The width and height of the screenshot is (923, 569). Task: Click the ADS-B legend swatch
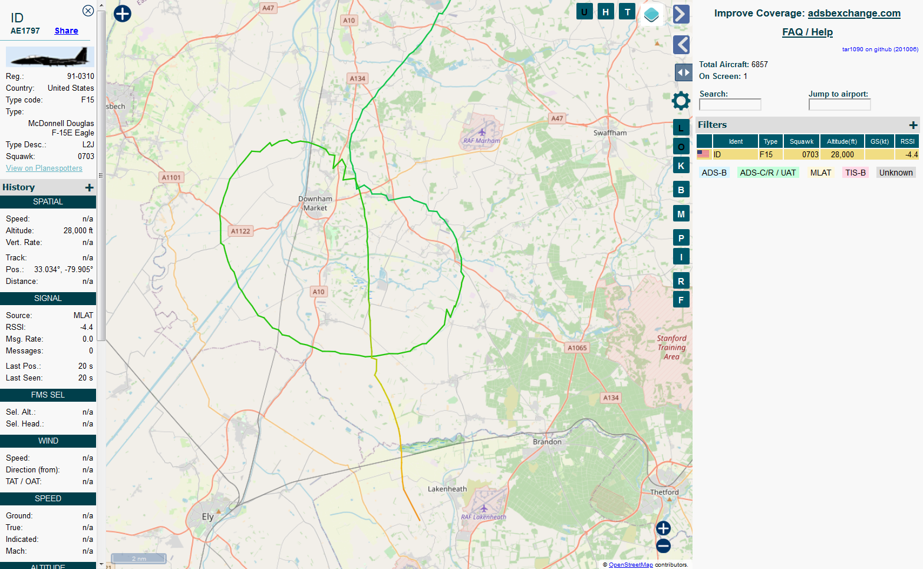[714, 173]
